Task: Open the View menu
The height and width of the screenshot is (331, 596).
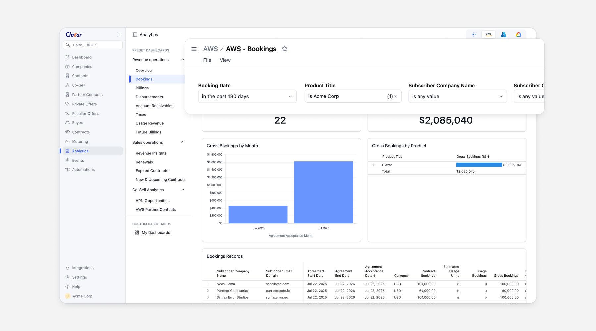Action: click(225, 60)
